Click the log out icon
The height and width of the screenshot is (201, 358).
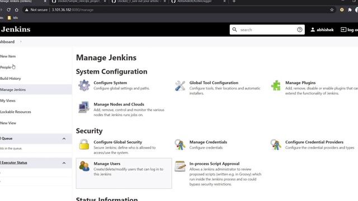click(x=343, y=30)
